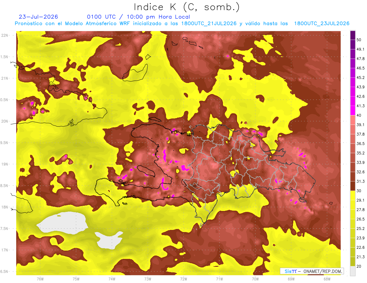
Task: Click the "27.8" color scale label
Action: [361, 209]
